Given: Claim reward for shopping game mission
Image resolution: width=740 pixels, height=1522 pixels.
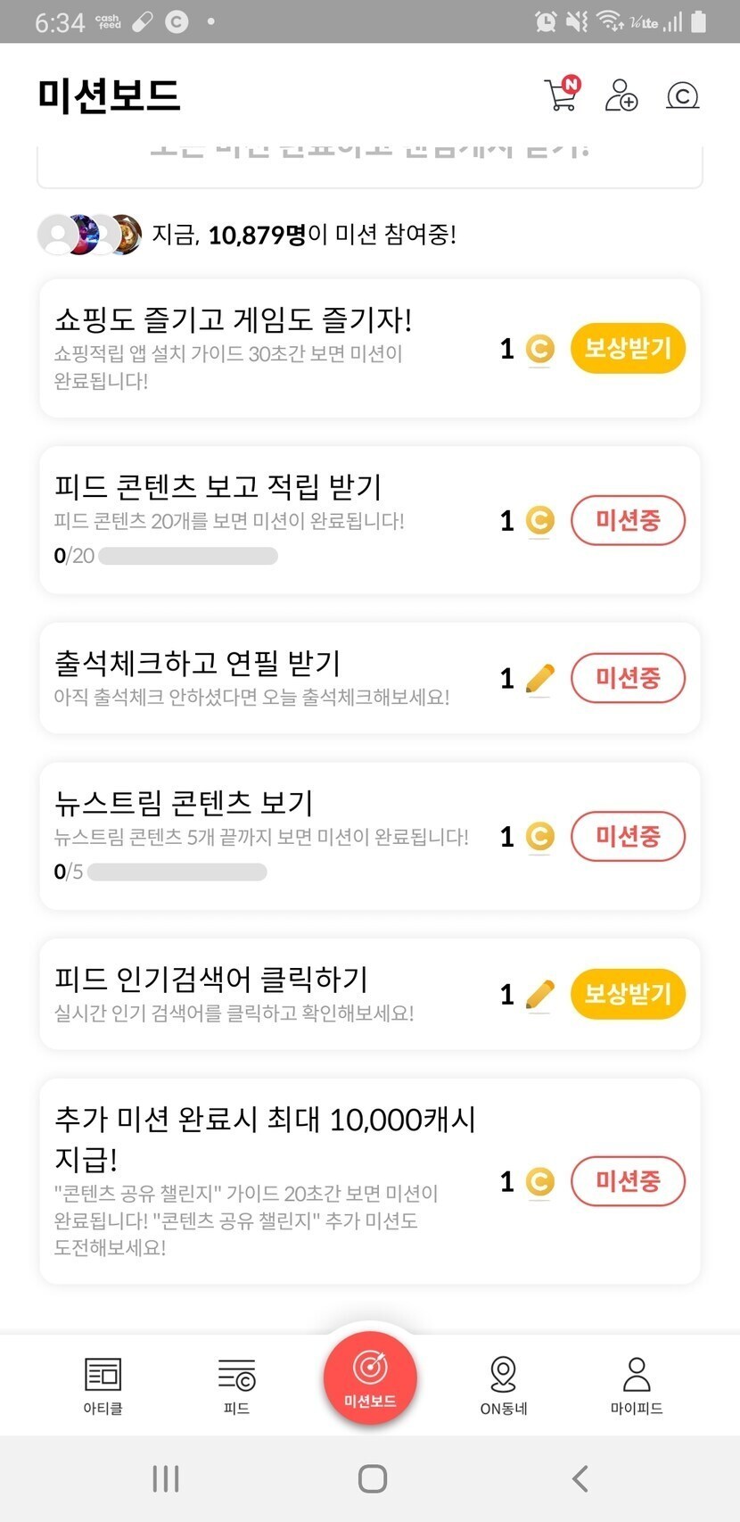Looking at the screenshot, I should 628,348.
